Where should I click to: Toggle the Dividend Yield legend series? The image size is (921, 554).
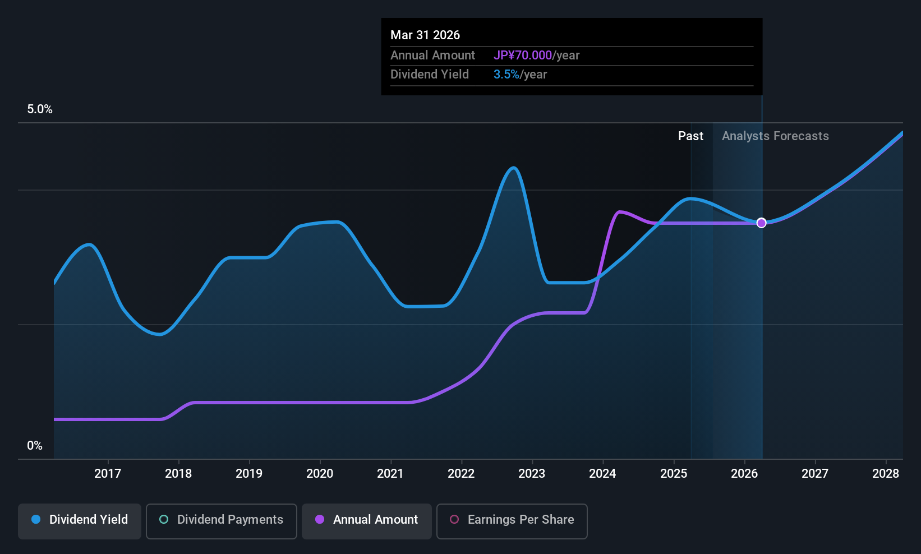click(80, 520)
